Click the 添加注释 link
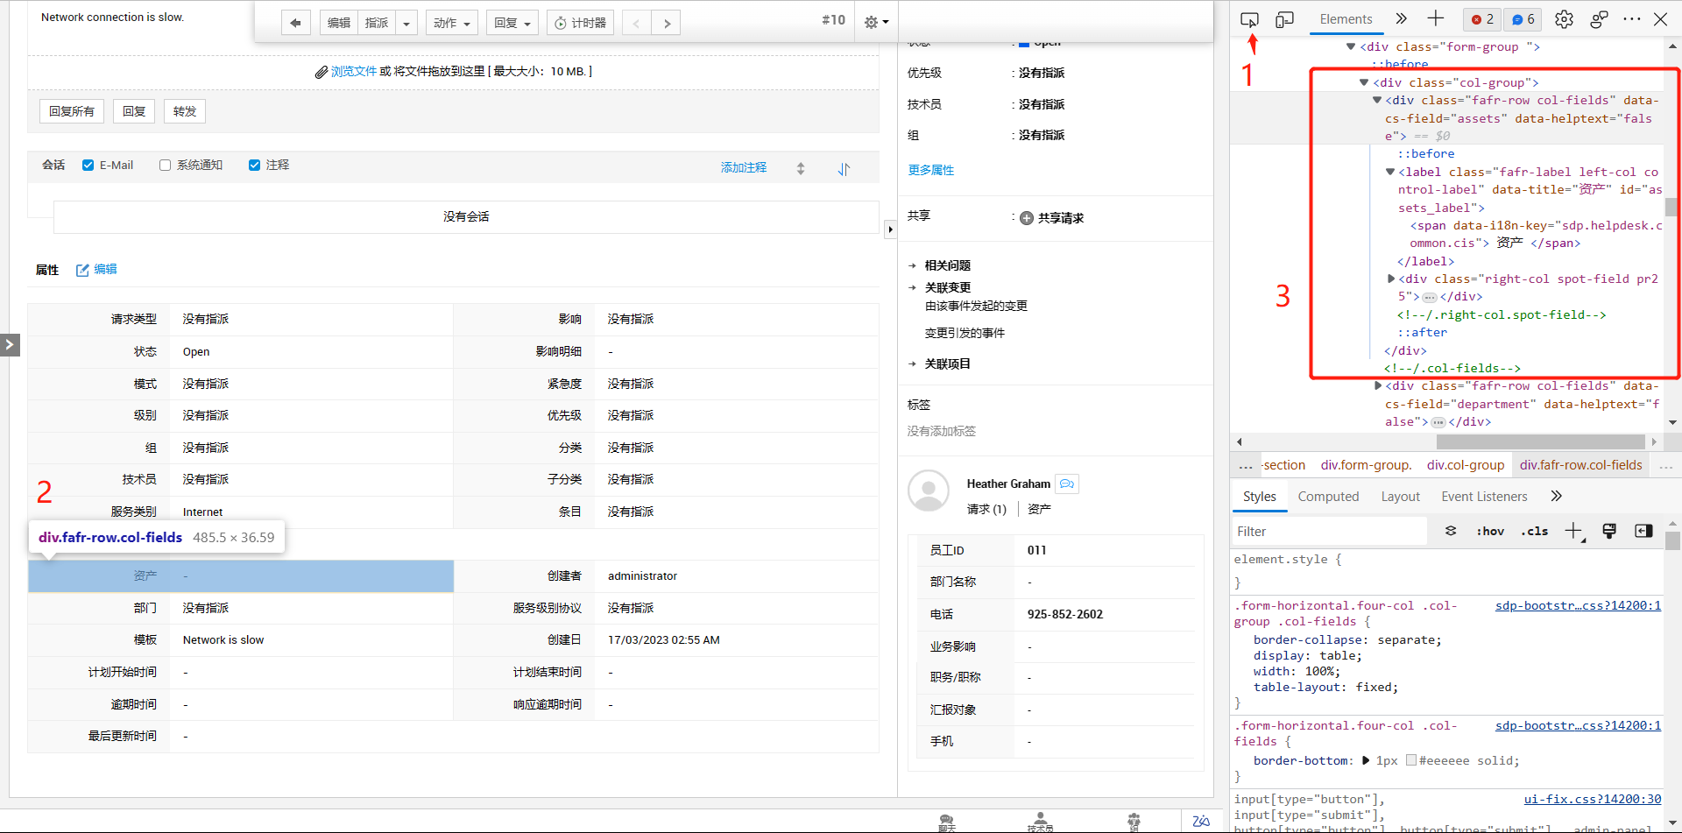This screenshot has width=1682, height=833. (743, 167)
